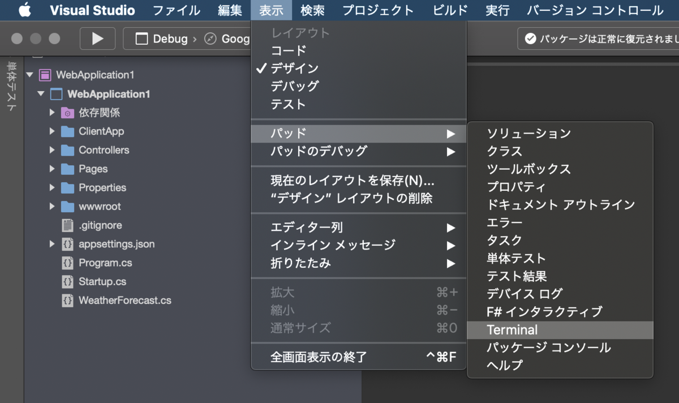Open the エディター列 submenu
This screenshot has height=403, width=679.
click(358, 228)
